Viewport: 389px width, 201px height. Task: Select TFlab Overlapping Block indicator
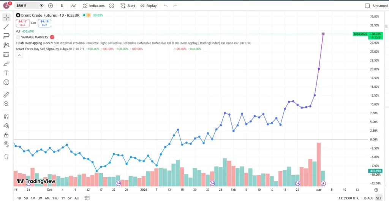point(33,43)
